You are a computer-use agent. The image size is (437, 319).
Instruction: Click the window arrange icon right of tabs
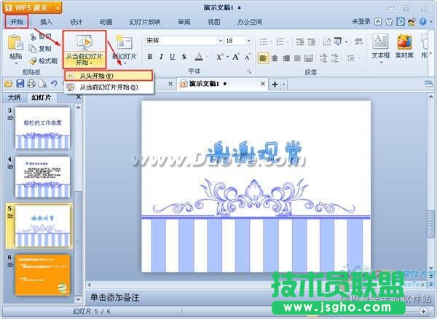[428, 84]
